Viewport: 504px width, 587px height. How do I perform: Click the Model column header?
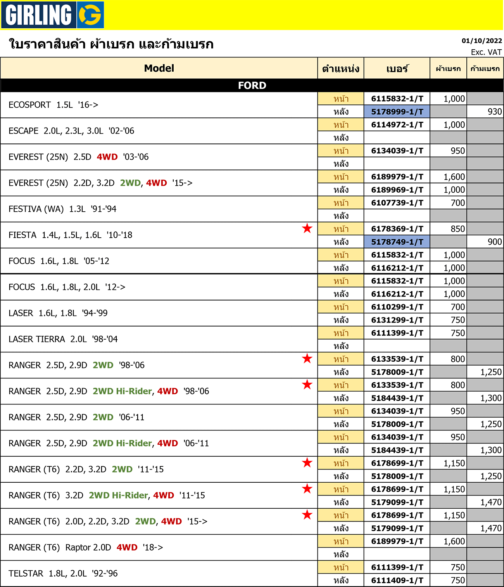[159, 68]
